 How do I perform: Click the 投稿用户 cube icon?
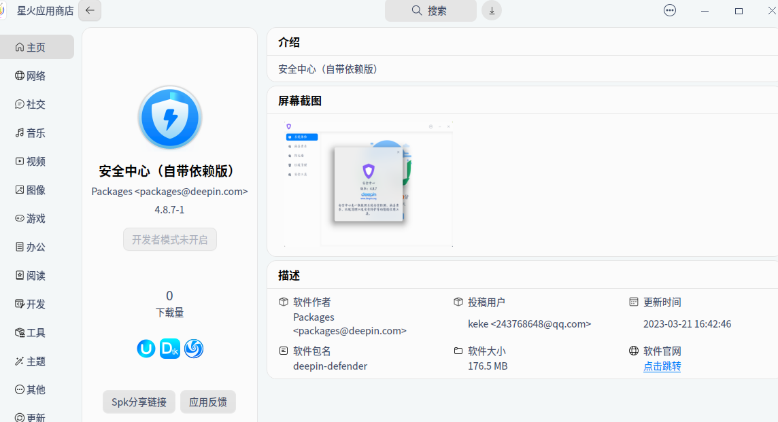pos(458,302)
